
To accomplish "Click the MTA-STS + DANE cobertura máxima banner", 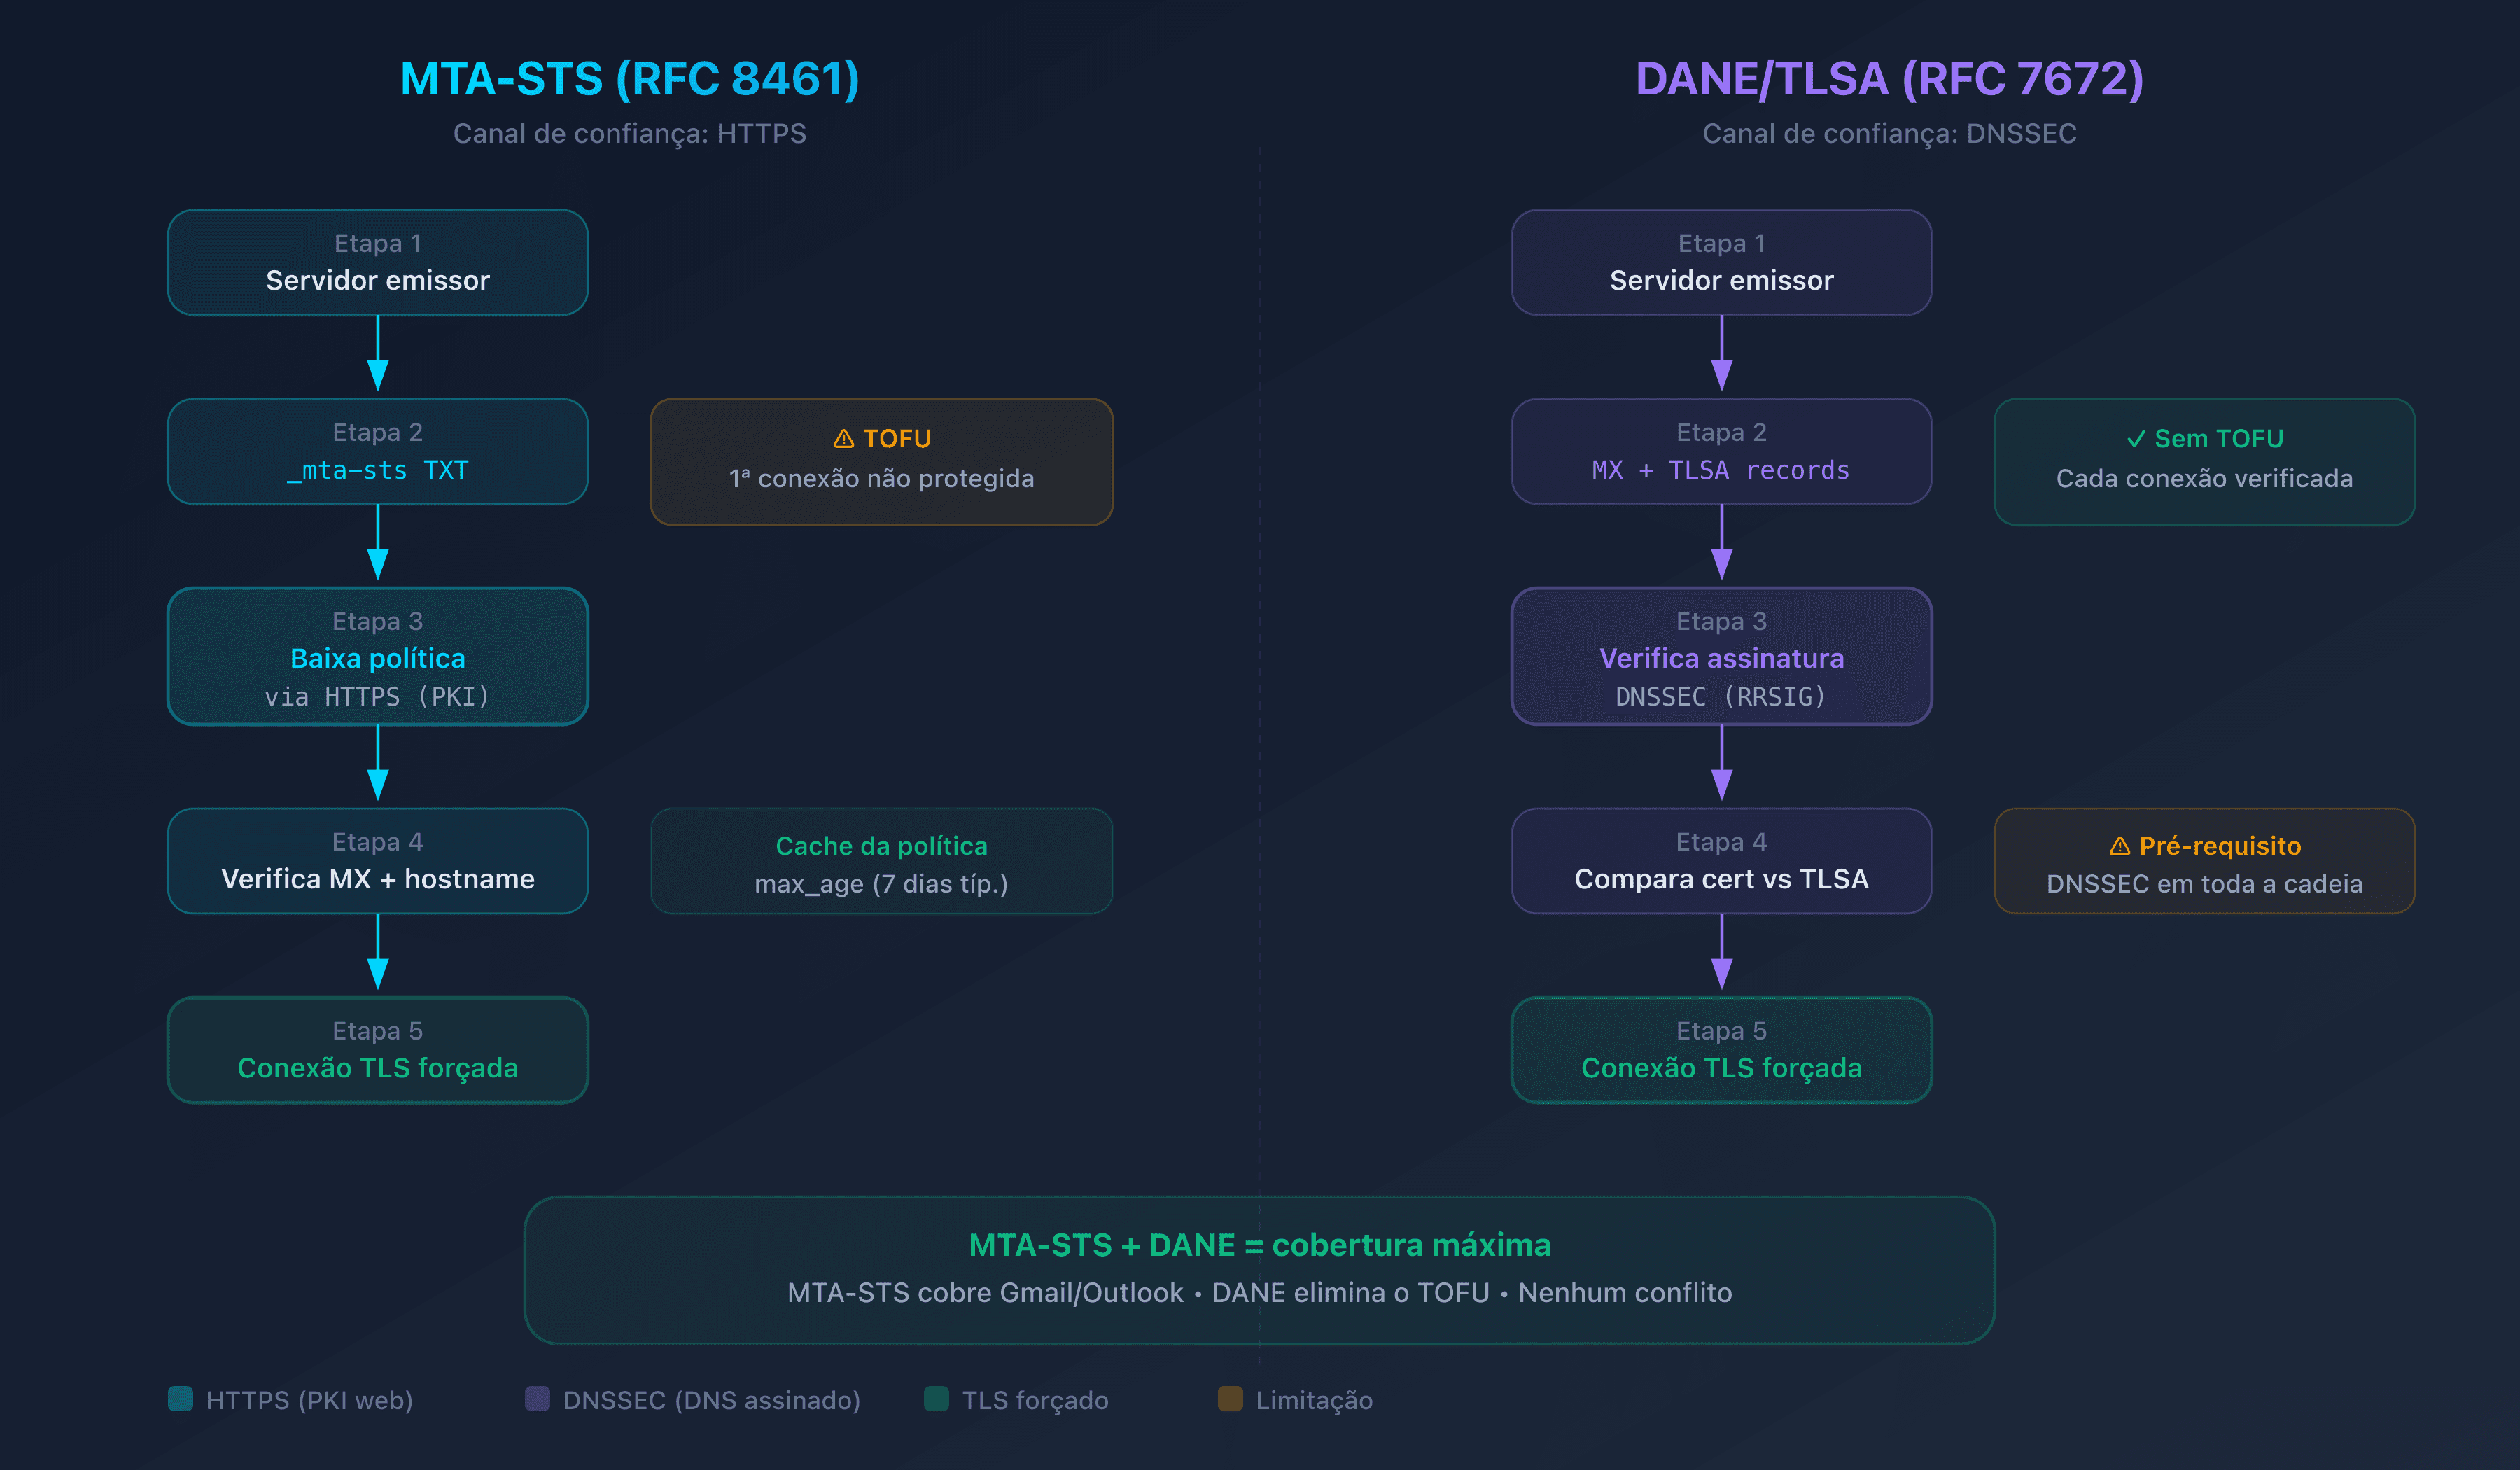I will 1260,1269.
